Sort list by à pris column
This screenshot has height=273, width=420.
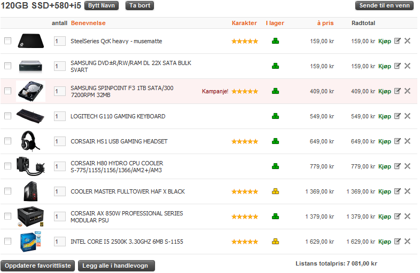[x=325, y=23]
